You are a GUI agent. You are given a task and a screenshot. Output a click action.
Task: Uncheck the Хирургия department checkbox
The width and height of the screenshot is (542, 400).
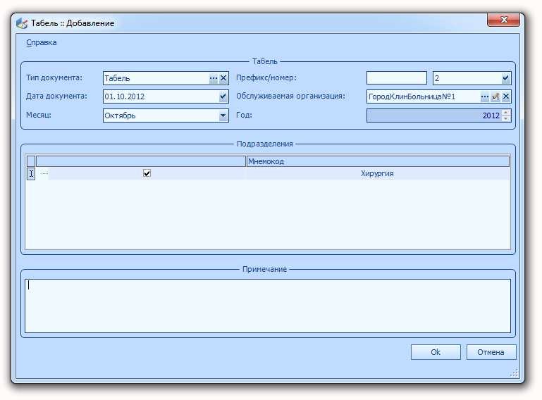147,173
